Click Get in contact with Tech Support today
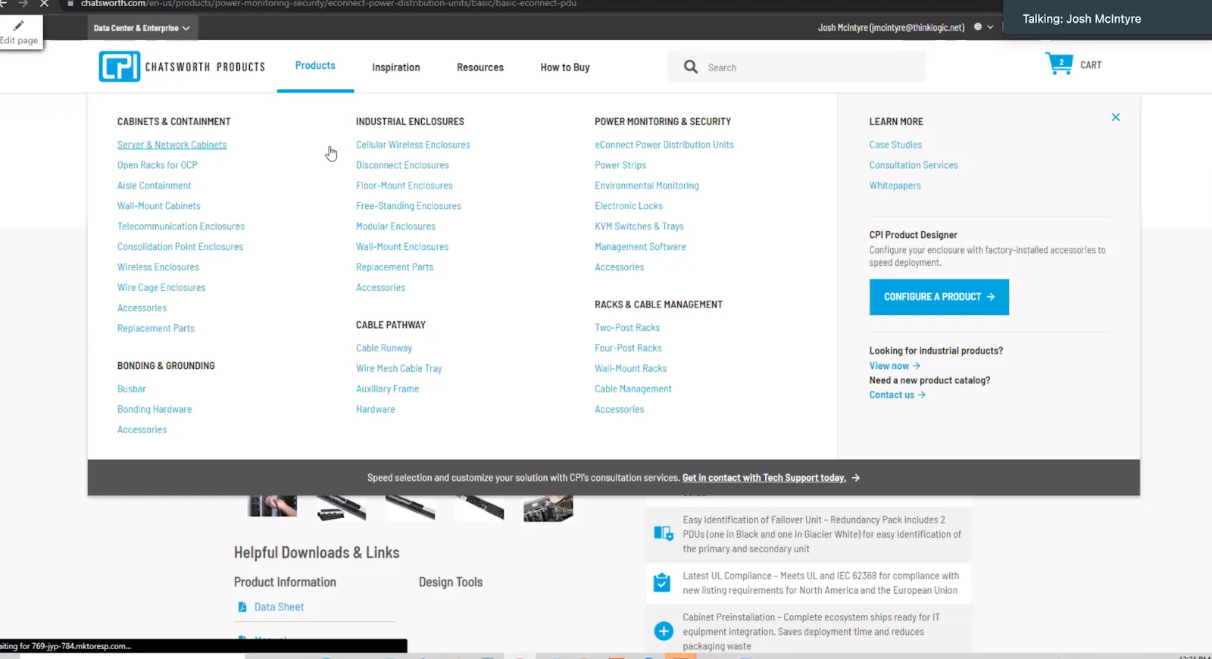The image size is (1212, 659). pyautogui.click(x=764, y=478)
